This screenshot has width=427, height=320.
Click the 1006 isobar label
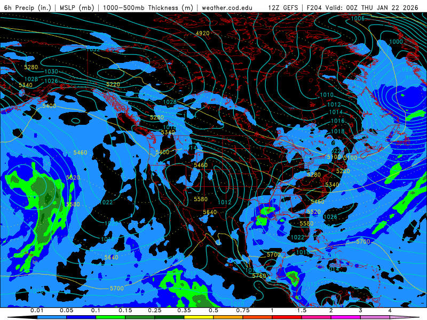358,18
